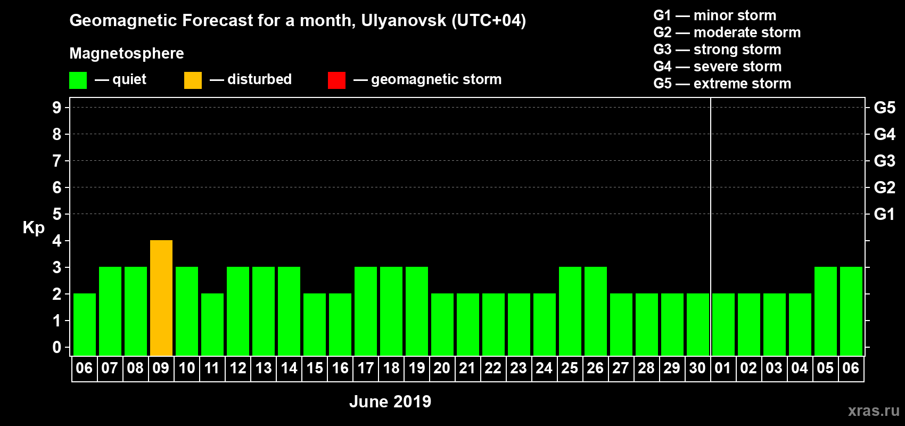The image size is (905, 426).
Task: Click the 'G4' label on right axis
Action: pos(885,134)
